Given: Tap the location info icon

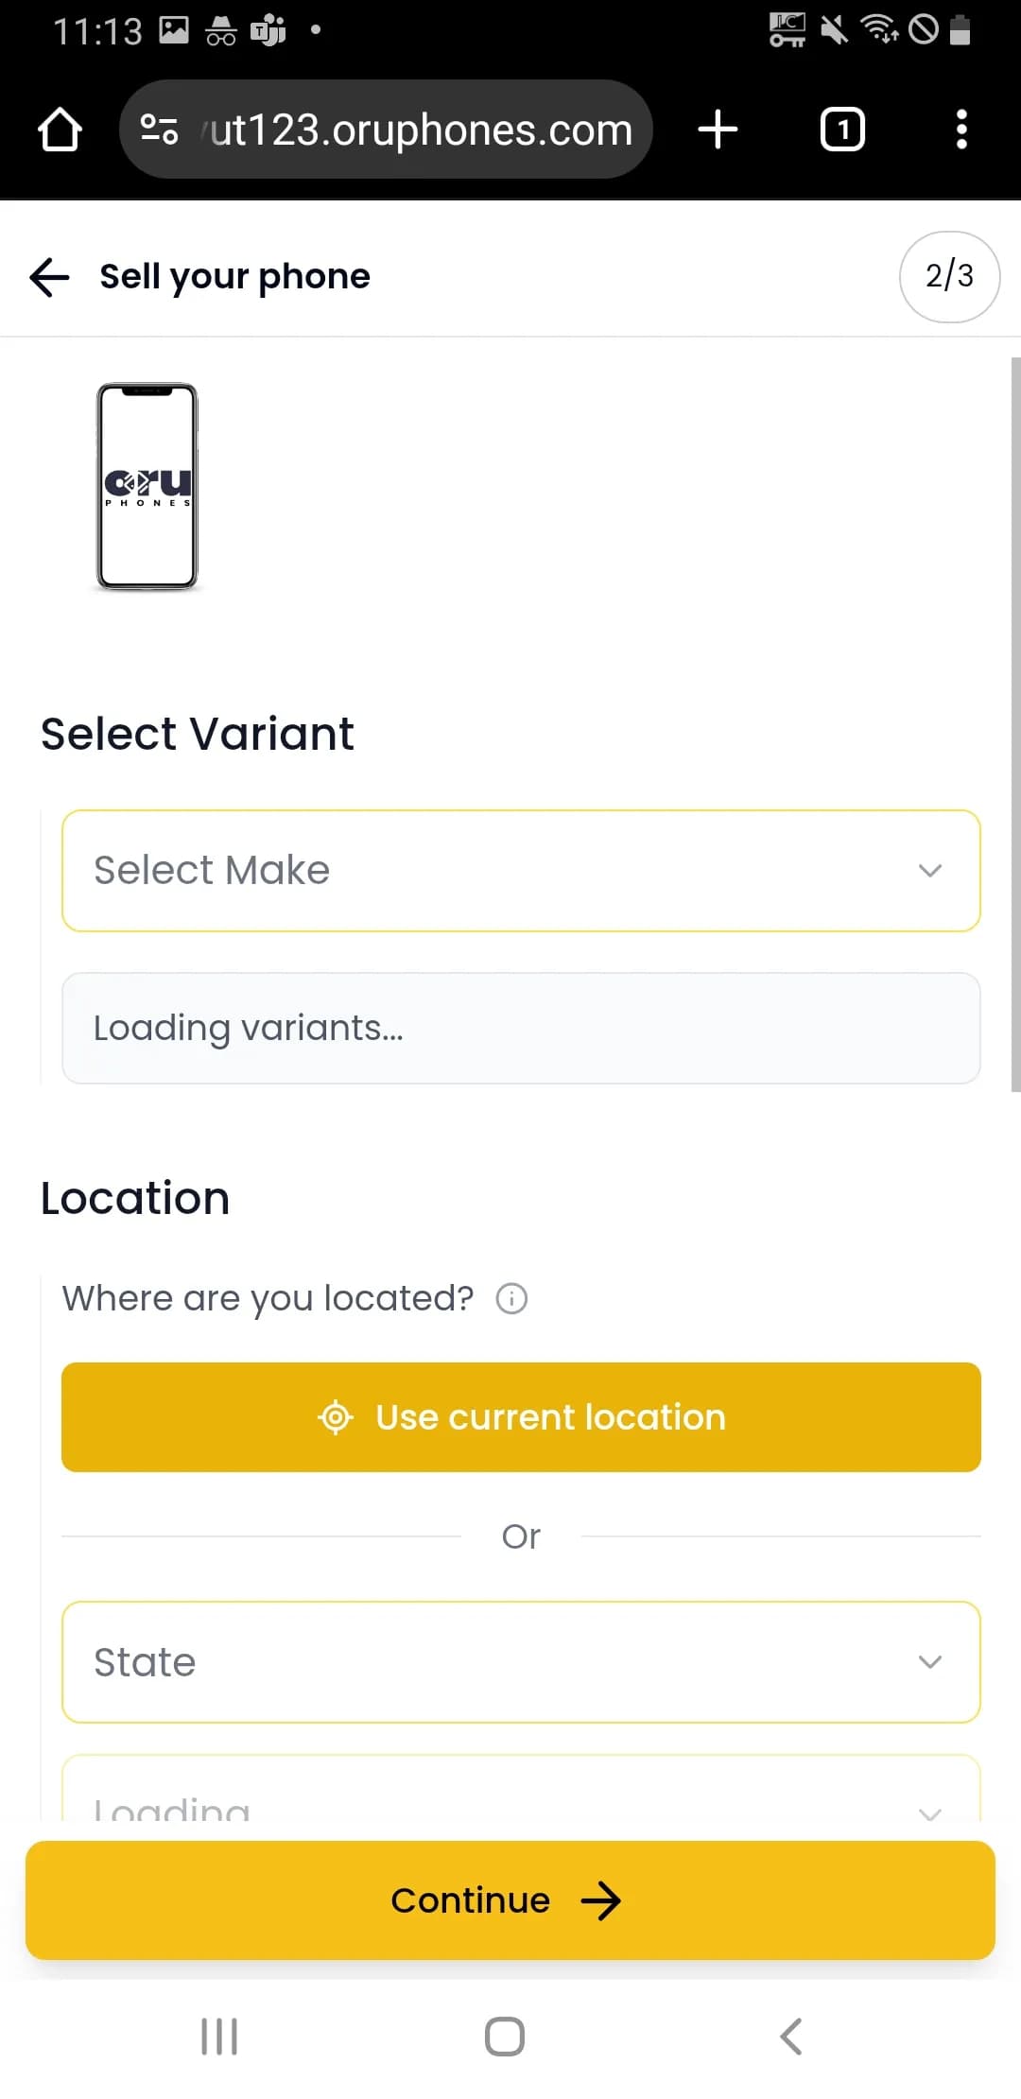Looking at the screenshot, I should (511, 1299).
